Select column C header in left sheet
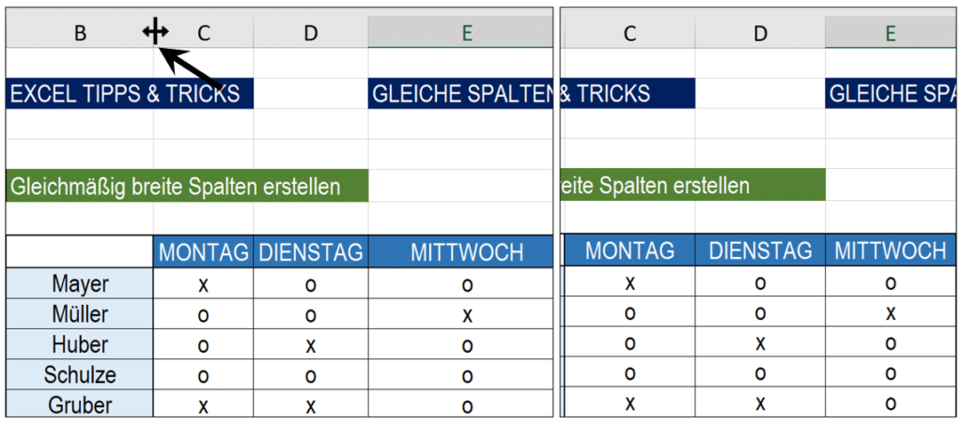962x425 pixels. pos(204,32)
